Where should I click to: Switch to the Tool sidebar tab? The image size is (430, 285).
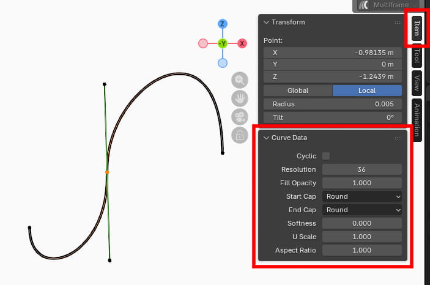click(x=417, y=57)
